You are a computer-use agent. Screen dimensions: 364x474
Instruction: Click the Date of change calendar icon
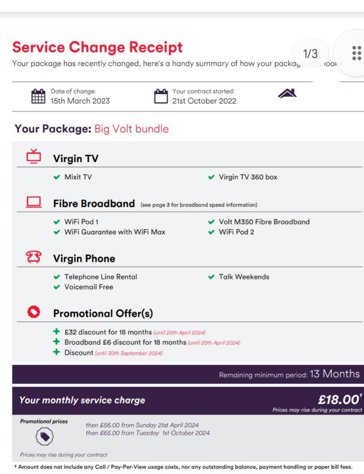pos(38,96)
